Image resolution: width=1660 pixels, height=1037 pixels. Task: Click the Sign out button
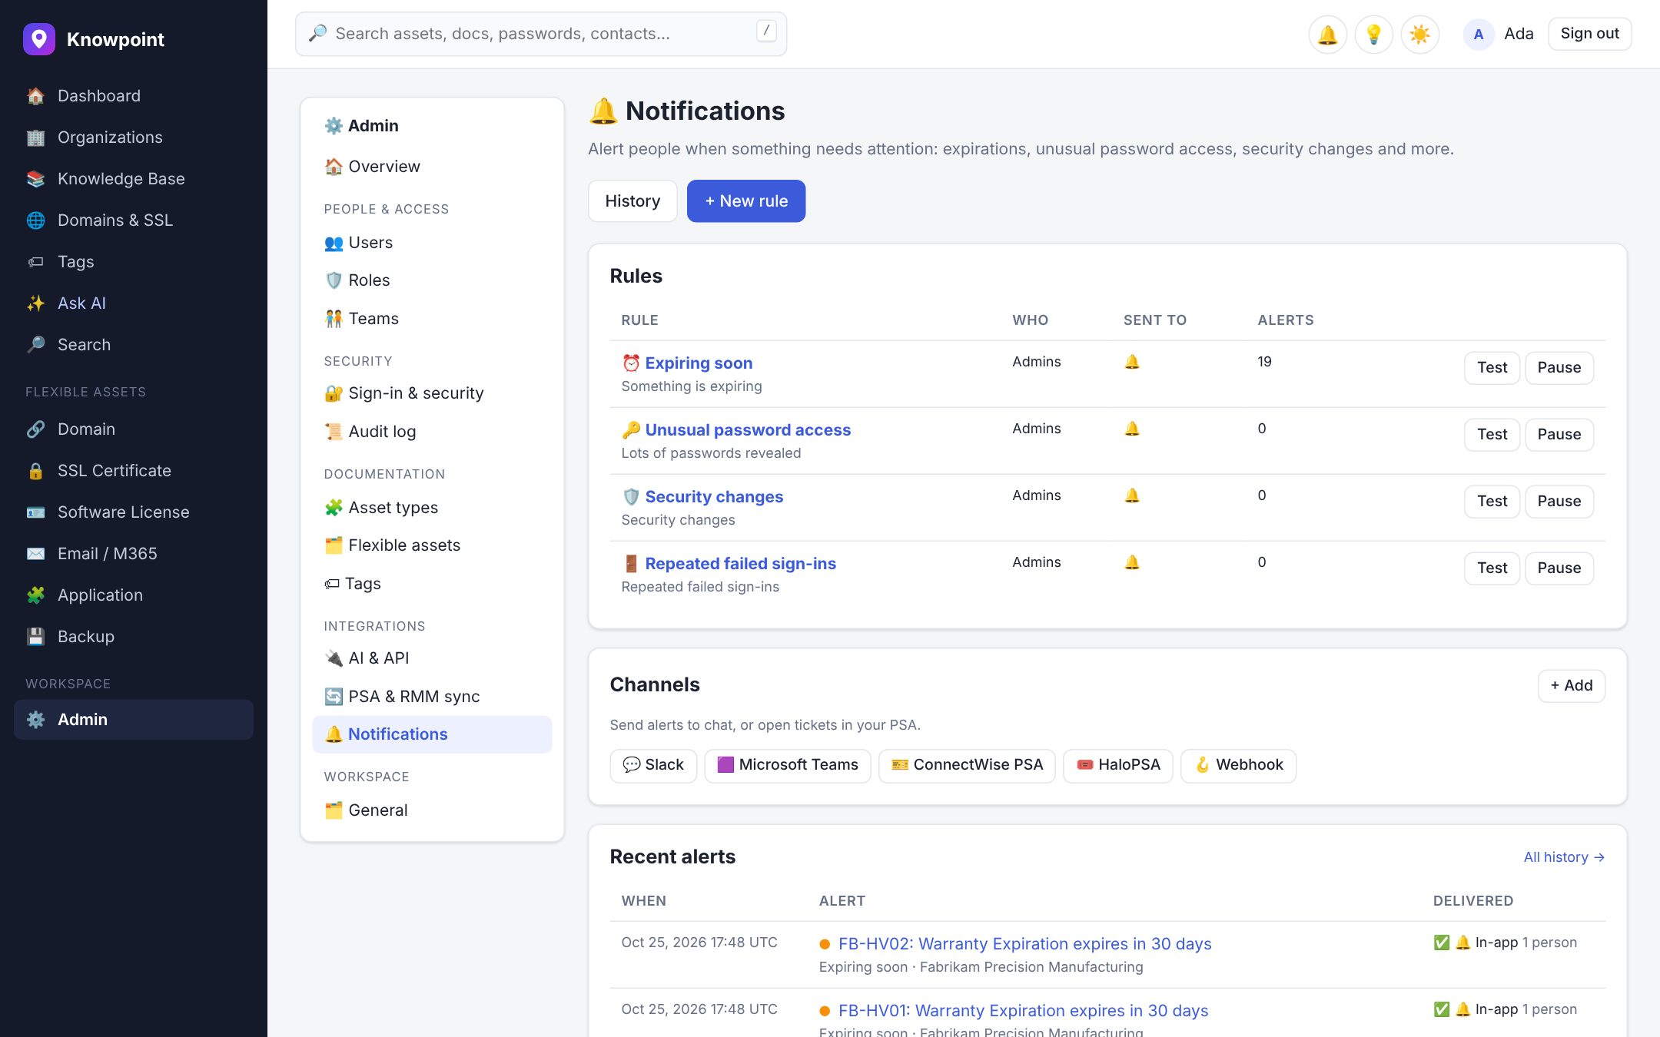coord(1589,34)
